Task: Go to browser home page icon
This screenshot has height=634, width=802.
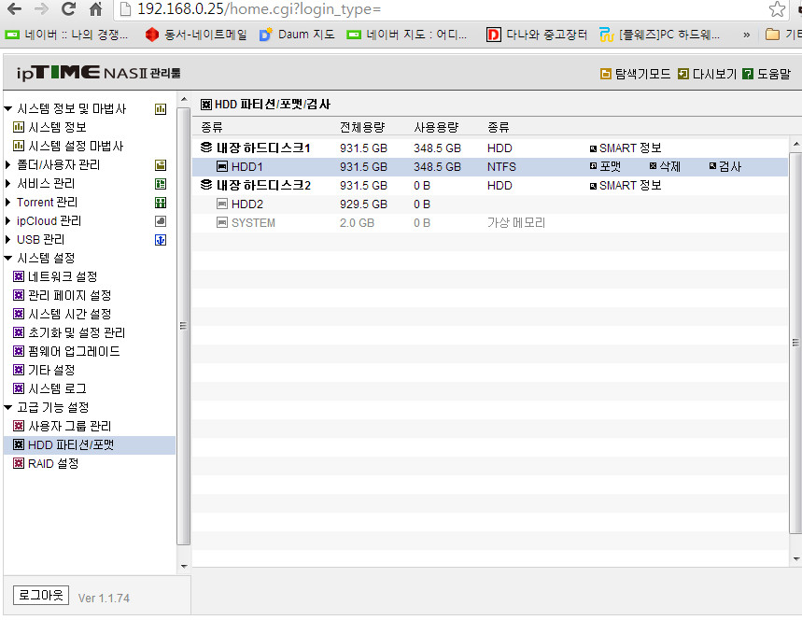Action: click(95, 8)
